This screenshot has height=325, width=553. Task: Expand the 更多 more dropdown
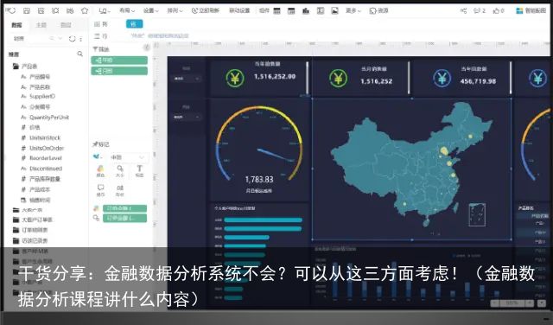coord(353,10)
